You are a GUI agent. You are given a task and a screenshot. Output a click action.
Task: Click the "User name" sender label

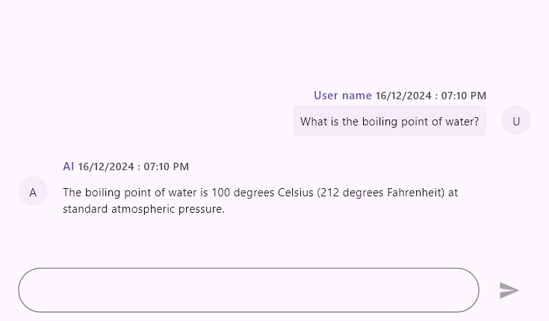pyautogui.click(x=343, y=96)
